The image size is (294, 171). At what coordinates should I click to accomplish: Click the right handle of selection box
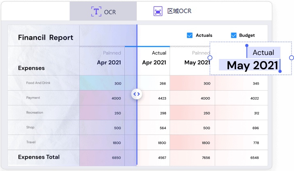292,58
